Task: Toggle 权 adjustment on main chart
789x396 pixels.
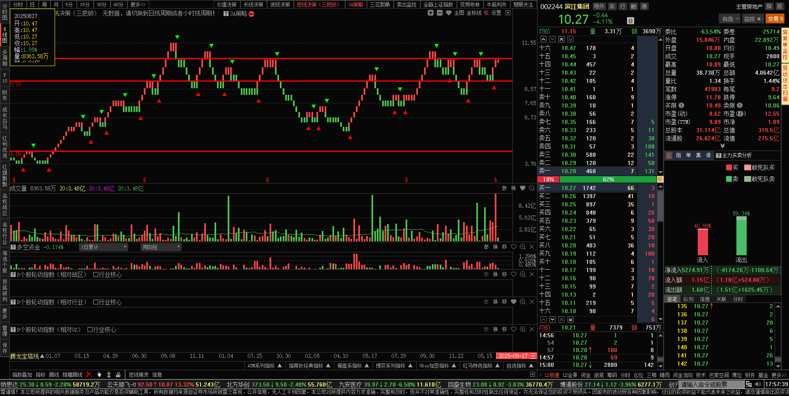Action: tap(486, 13)
